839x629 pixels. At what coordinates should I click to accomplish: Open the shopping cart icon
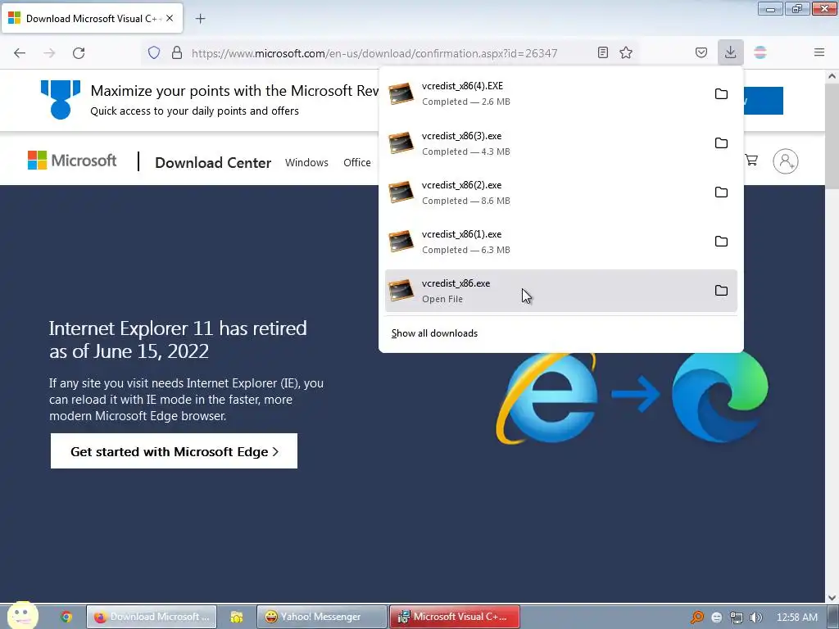coord(751,160)
